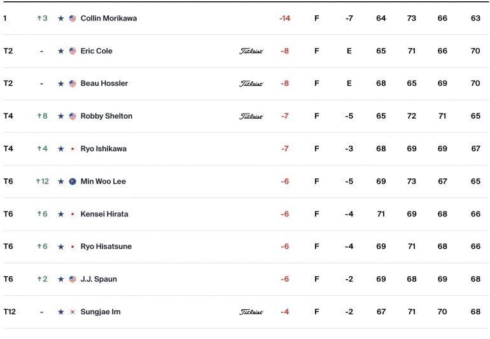Click the Titleist logo in Sungjae Im's row

[x=251, y=312]
